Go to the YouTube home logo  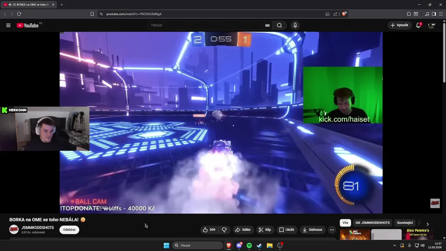coord(28,25)
